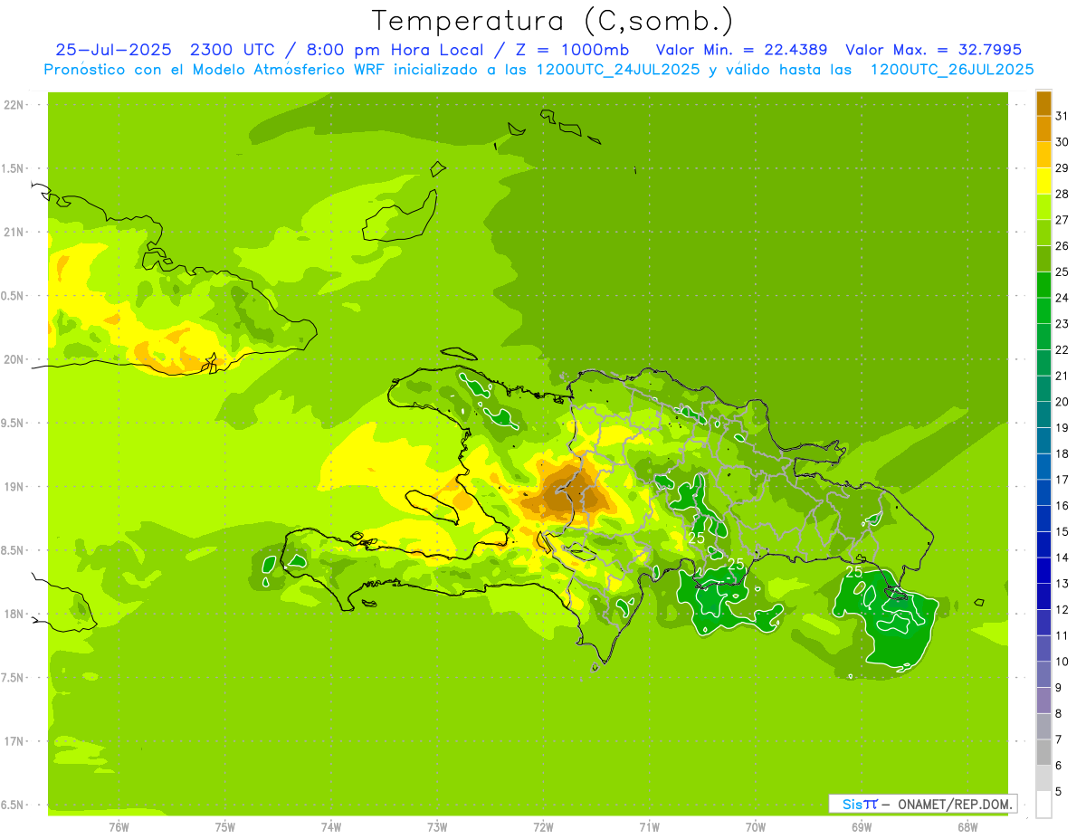The height and width of the screenshot is (839, 1086).
Task: Click the gray legend swatch between 6 and 7
Action: point(1043,752)
